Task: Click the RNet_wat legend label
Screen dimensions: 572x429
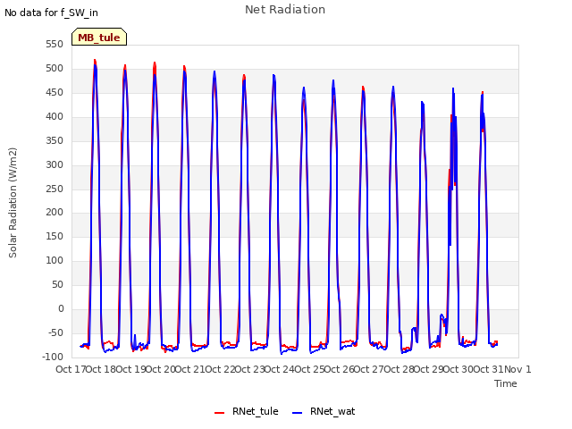Action: coord(332,411)
